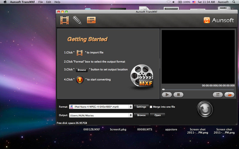
Task: Click the US flag input source icon
Action: pos(194,2)
